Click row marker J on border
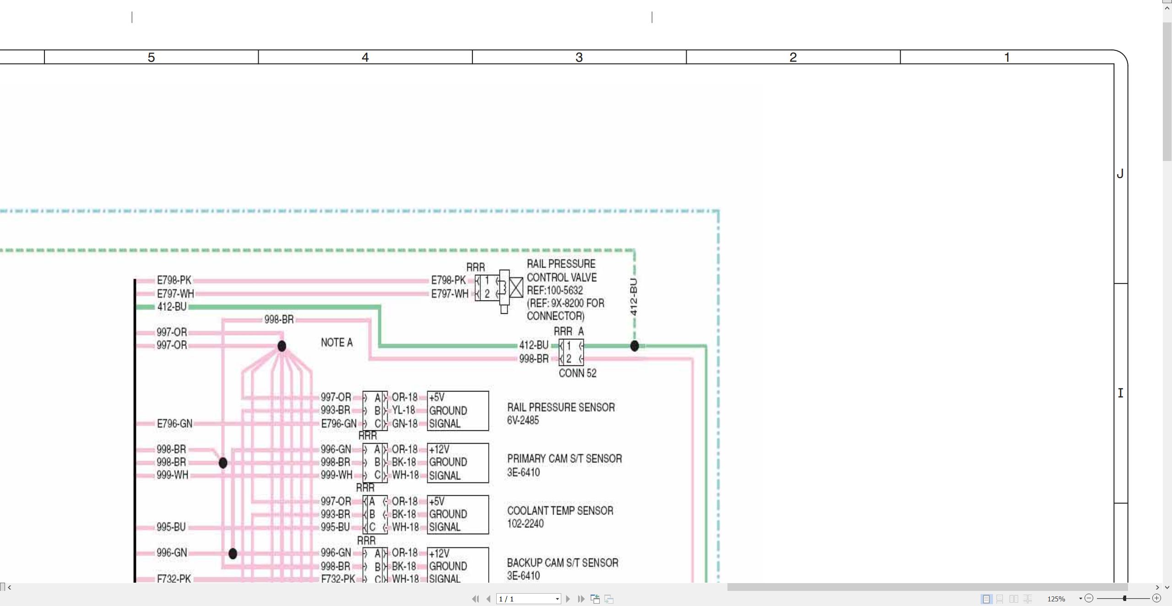Screen dimensions: 1172x606 tap(1120, 174)
